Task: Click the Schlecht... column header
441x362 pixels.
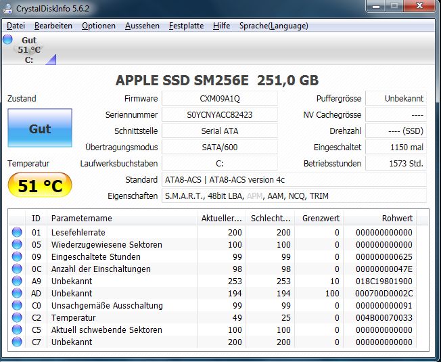Action: 271,219
